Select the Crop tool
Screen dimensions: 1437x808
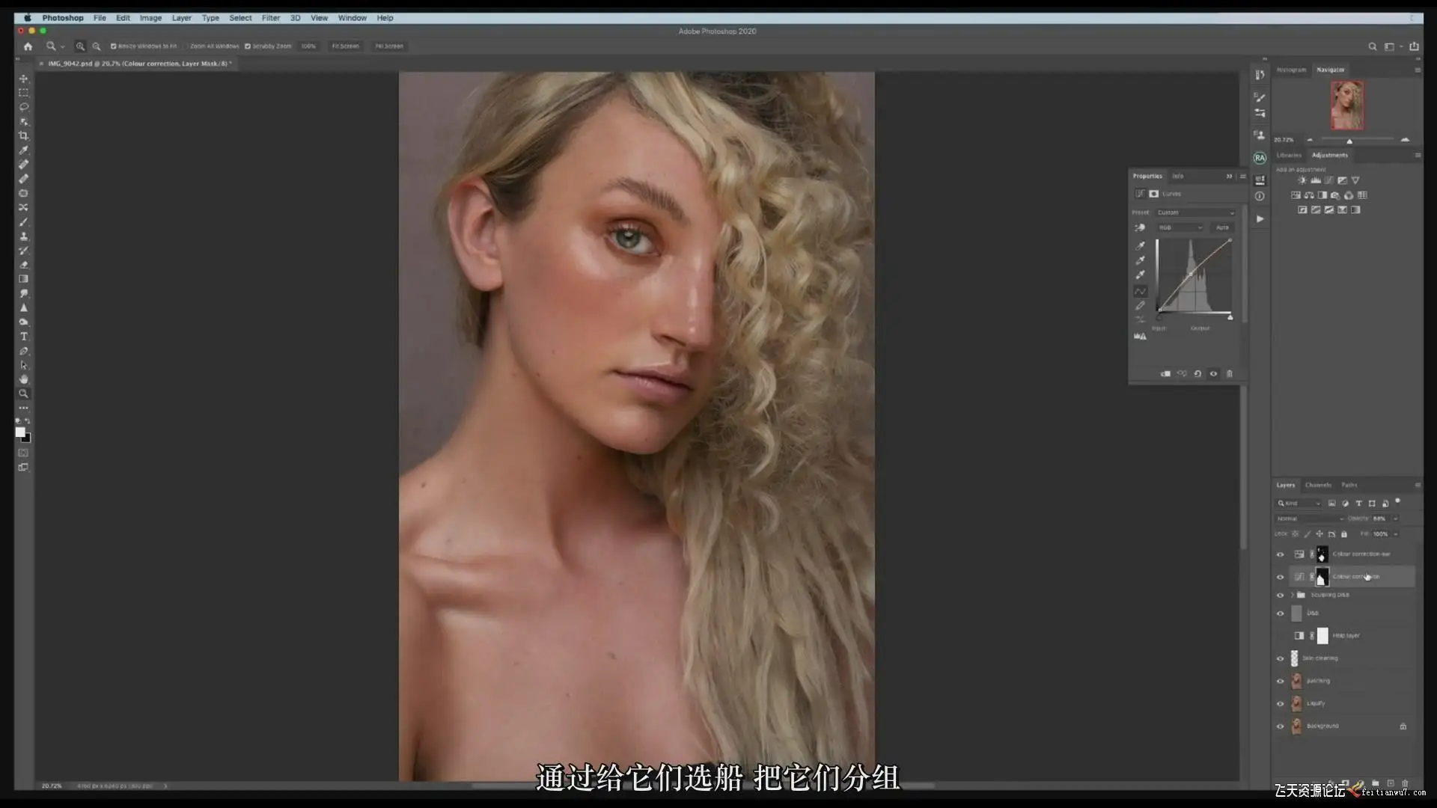pos(23,135)
